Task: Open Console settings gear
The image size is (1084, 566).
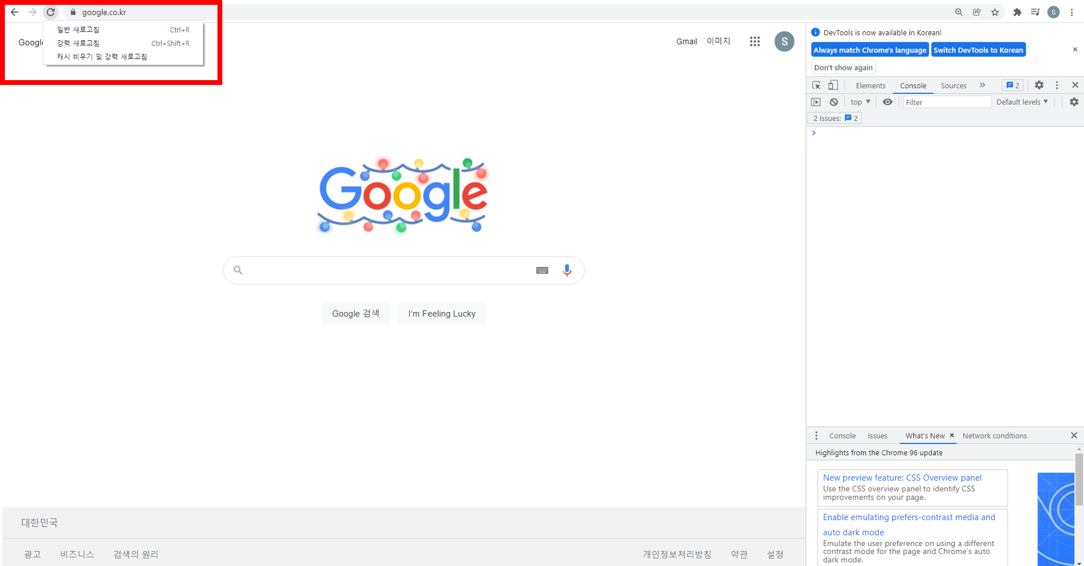Action: click(x=1074, y=102)
